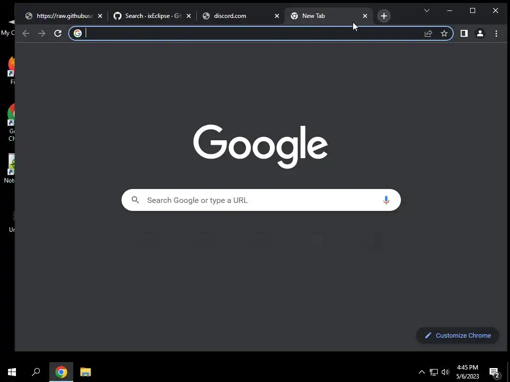This screenshot has width=510, height=382.
Task: Click Chrome icon in the taskbar
Action: (61, 372)
